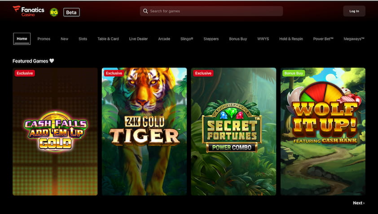Click Next to see more featured games
The image size is (378, 214).
pyautogui.click(x=359, y=203)
